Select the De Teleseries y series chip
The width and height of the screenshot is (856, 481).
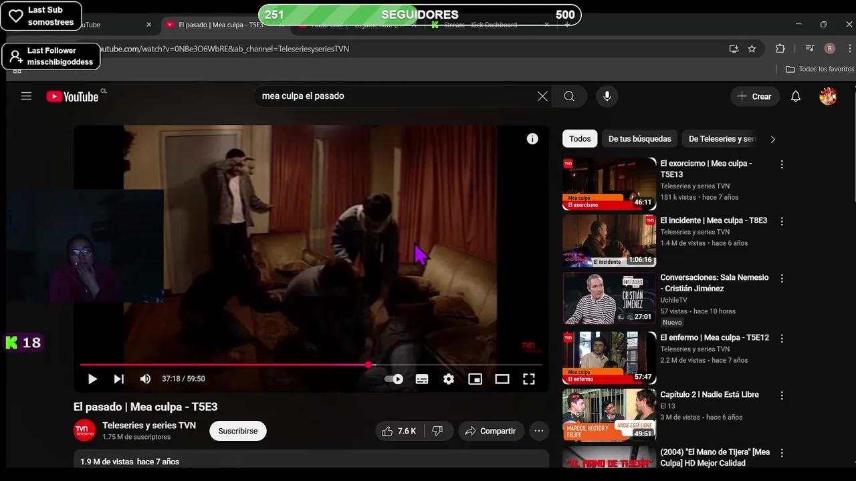tap(722, 139)
